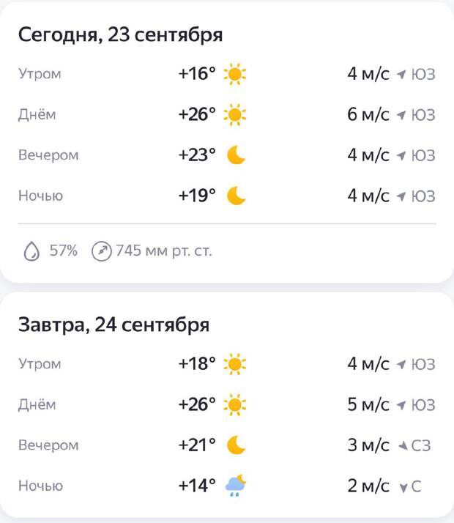Tap the moon icon for today's evening +23°

236,155
